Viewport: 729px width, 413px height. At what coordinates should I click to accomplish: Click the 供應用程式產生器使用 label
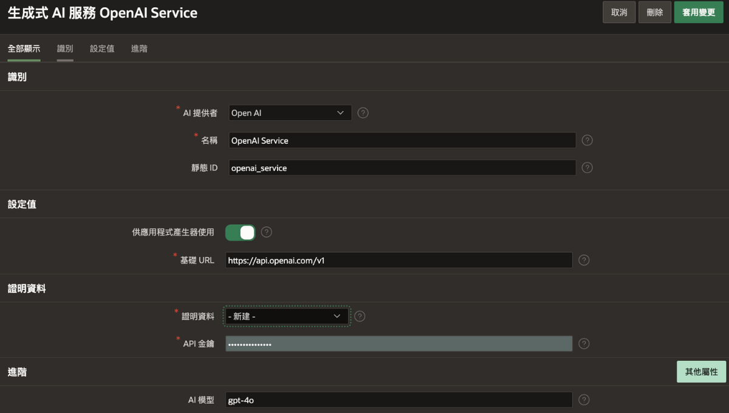[x=173, y=232]
